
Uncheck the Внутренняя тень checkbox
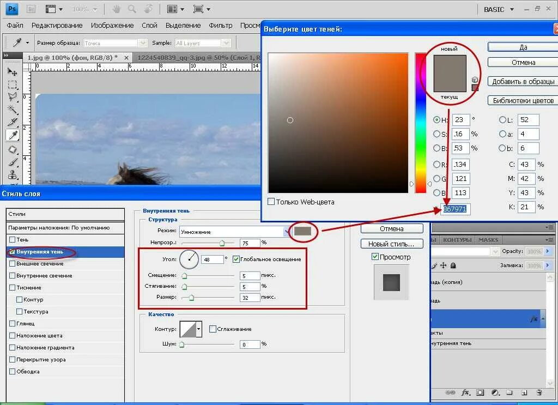(x=13, y=252)
